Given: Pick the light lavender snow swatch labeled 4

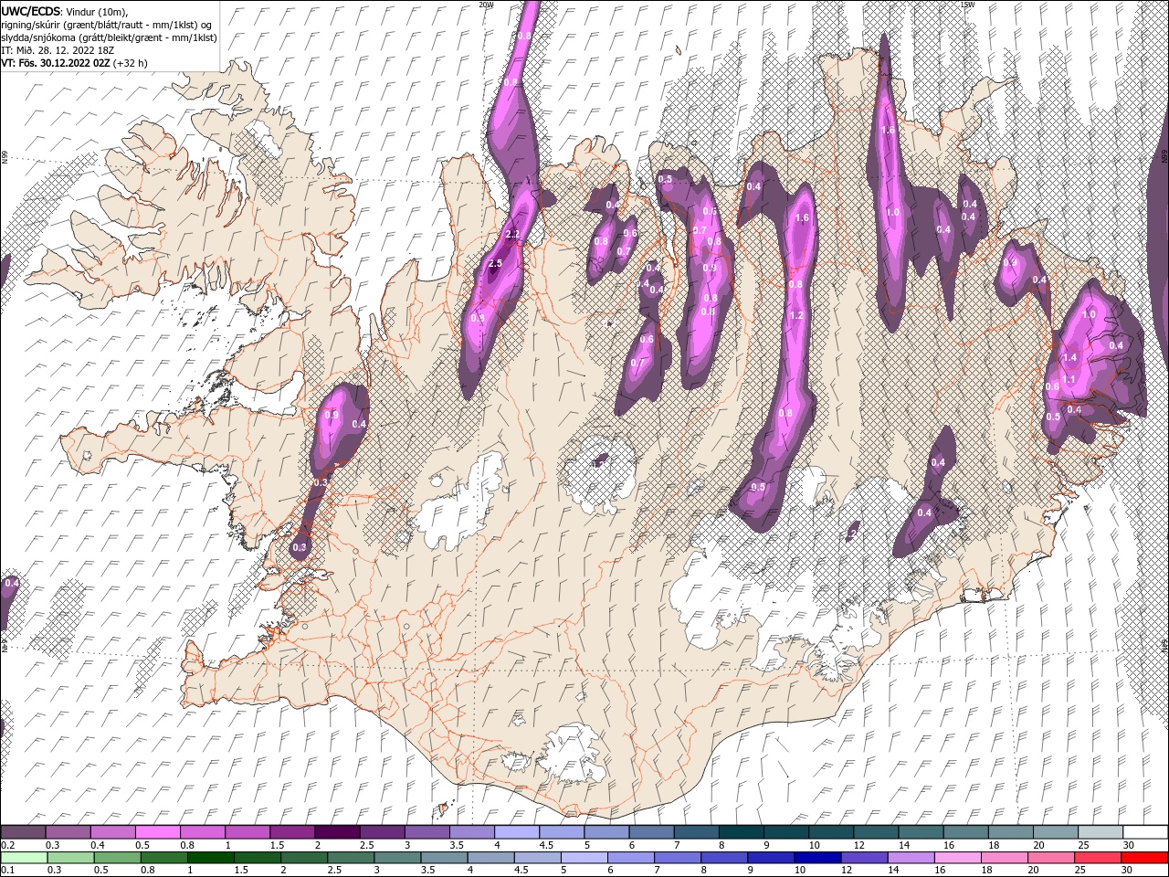Looking at the screenshot, I should [517, 832].
